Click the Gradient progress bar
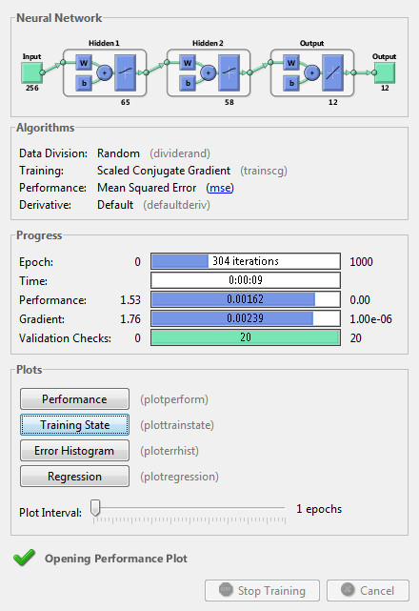 coord(246,318)
